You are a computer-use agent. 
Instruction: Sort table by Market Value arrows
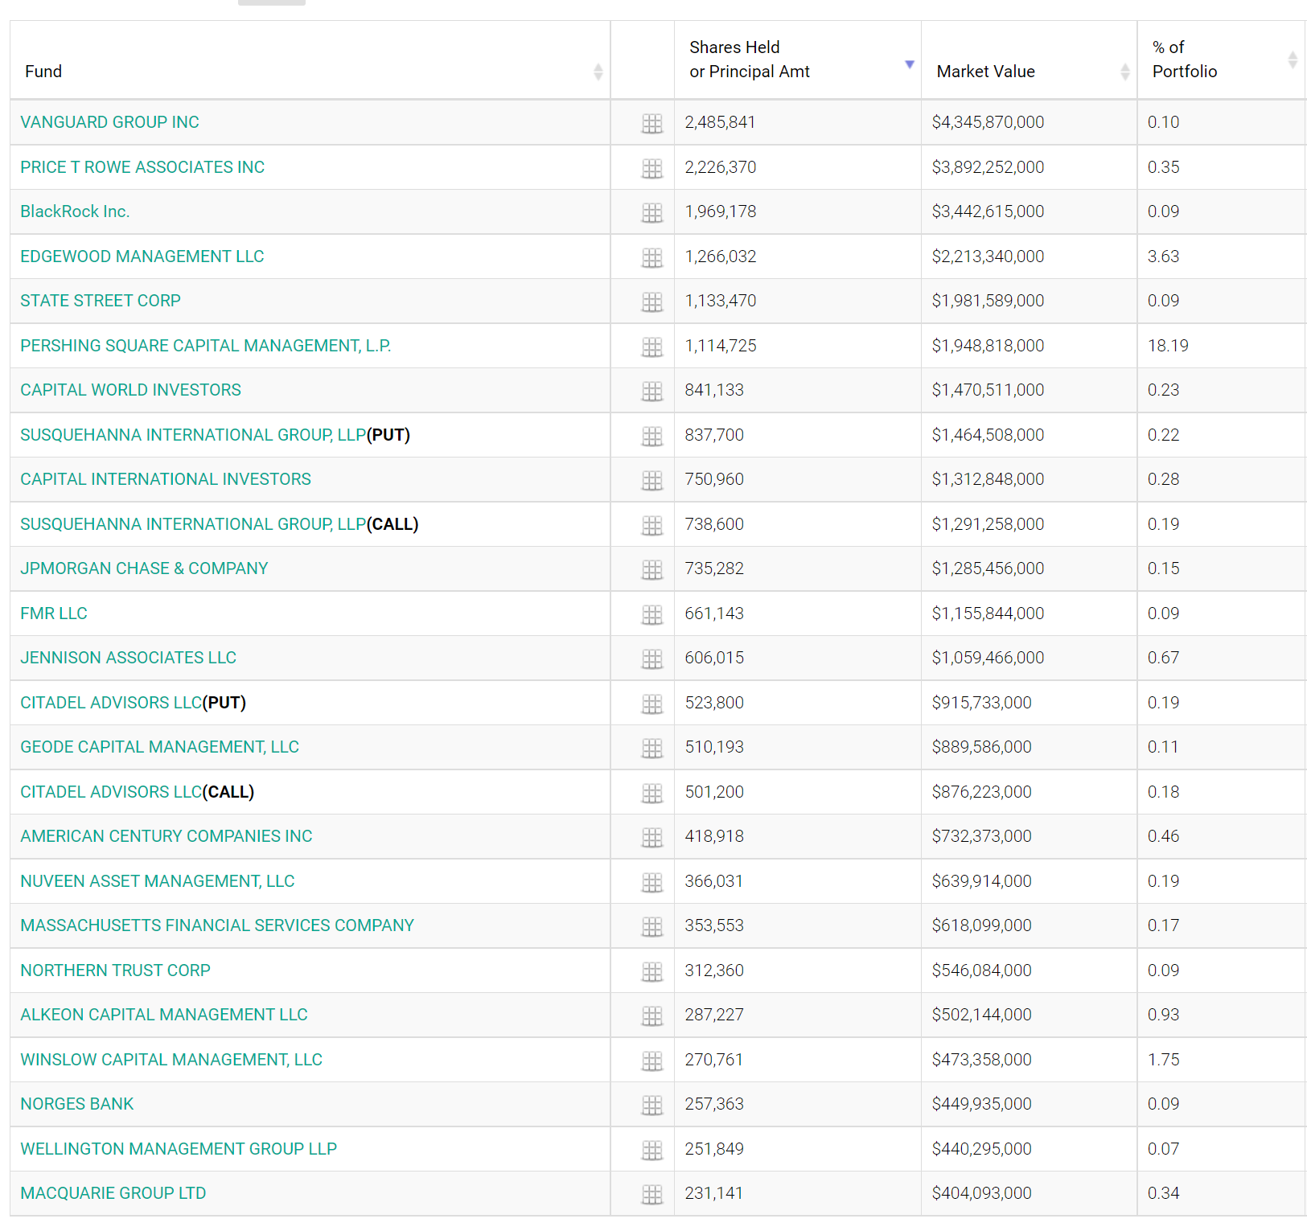pyautogui.click(x=1125, y=72)
